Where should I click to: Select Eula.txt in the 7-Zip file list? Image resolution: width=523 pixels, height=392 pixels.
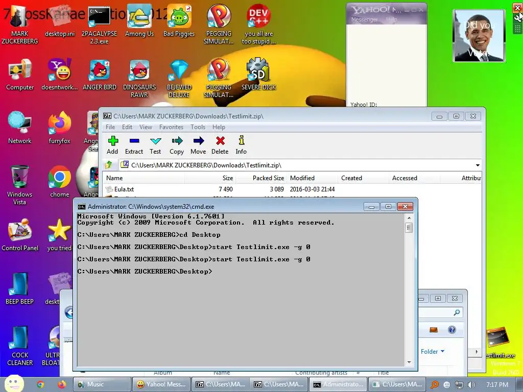pyautogui.click(x=124, y=189)
